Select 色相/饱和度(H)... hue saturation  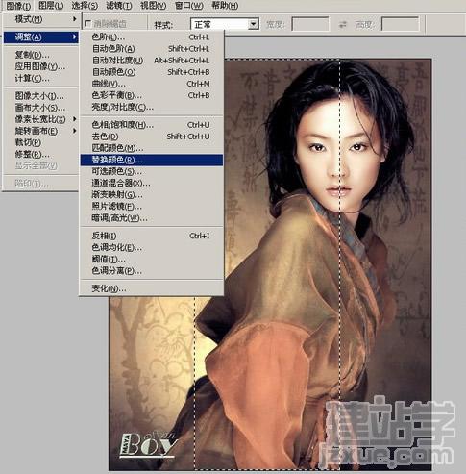(x=152, y=125)
